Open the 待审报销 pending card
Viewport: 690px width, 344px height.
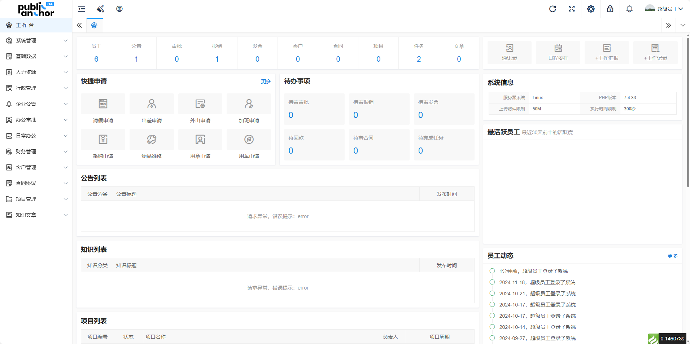pos(379,109)
